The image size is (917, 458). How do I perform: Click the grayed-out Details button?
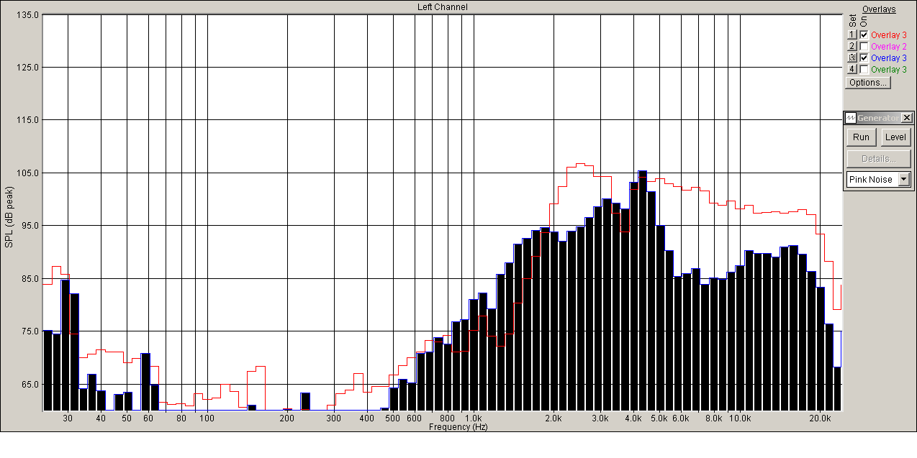[878, 159]
